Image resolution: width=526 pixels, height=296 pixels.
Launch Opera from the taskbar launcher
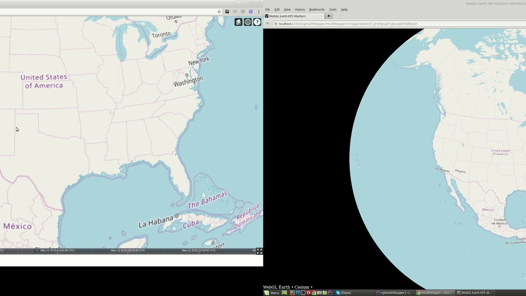tap(308, 293)
